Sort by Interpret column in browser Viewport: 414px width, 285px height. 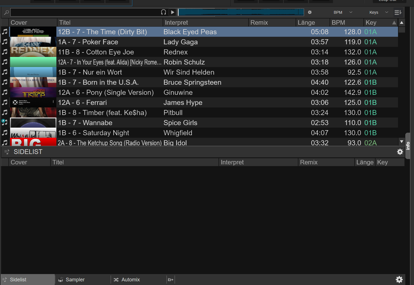[206, 22]
